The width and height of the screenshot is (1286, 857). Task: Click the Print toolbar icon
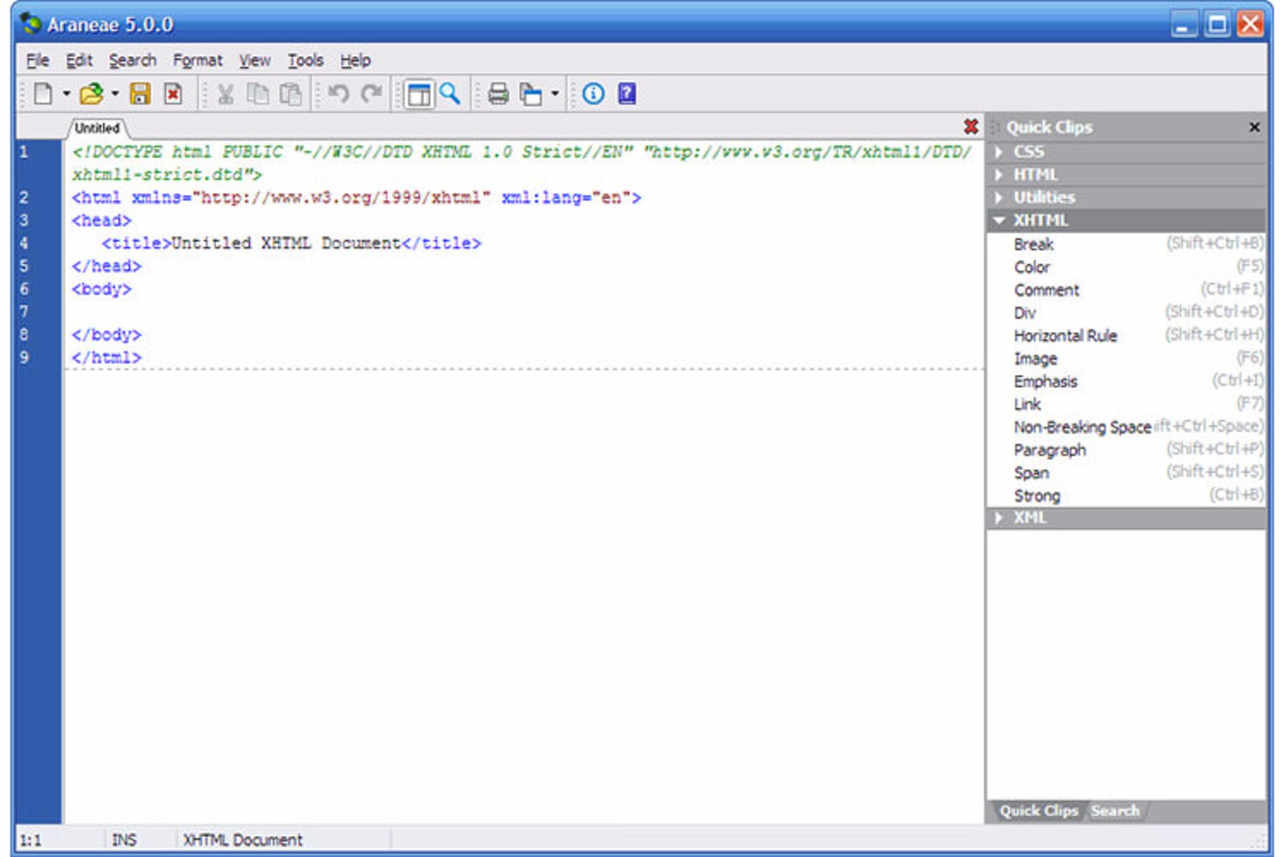tap(498, 94)
